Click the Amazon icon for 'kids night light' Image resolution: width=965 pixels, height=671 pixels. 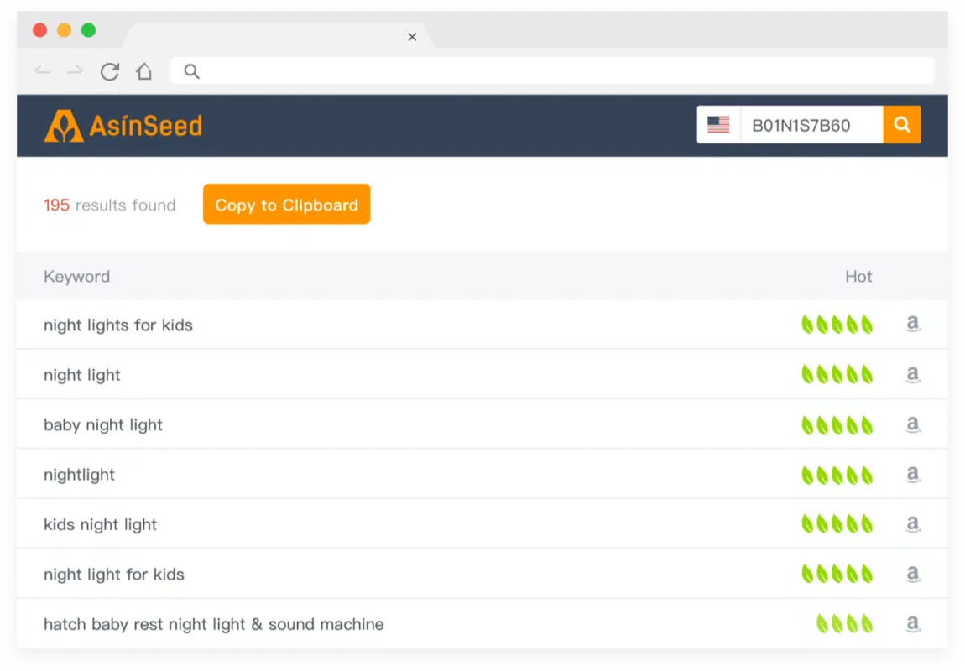[912, 523]
